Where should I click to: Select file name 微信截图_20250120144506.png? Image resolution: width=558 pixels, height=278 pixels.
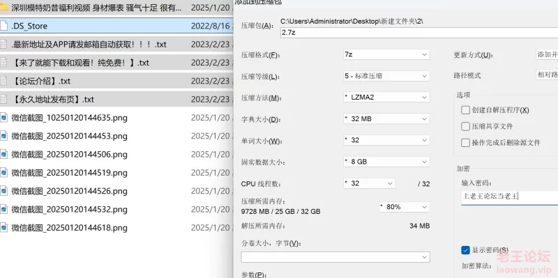[x=69, y=155]
